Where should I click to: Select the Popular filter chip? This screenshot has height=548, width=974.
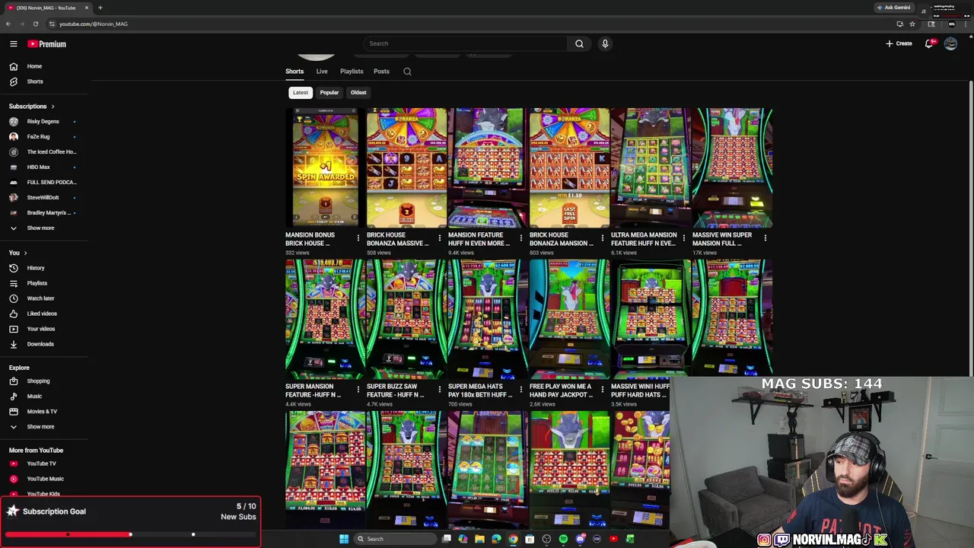click(329, 93)
